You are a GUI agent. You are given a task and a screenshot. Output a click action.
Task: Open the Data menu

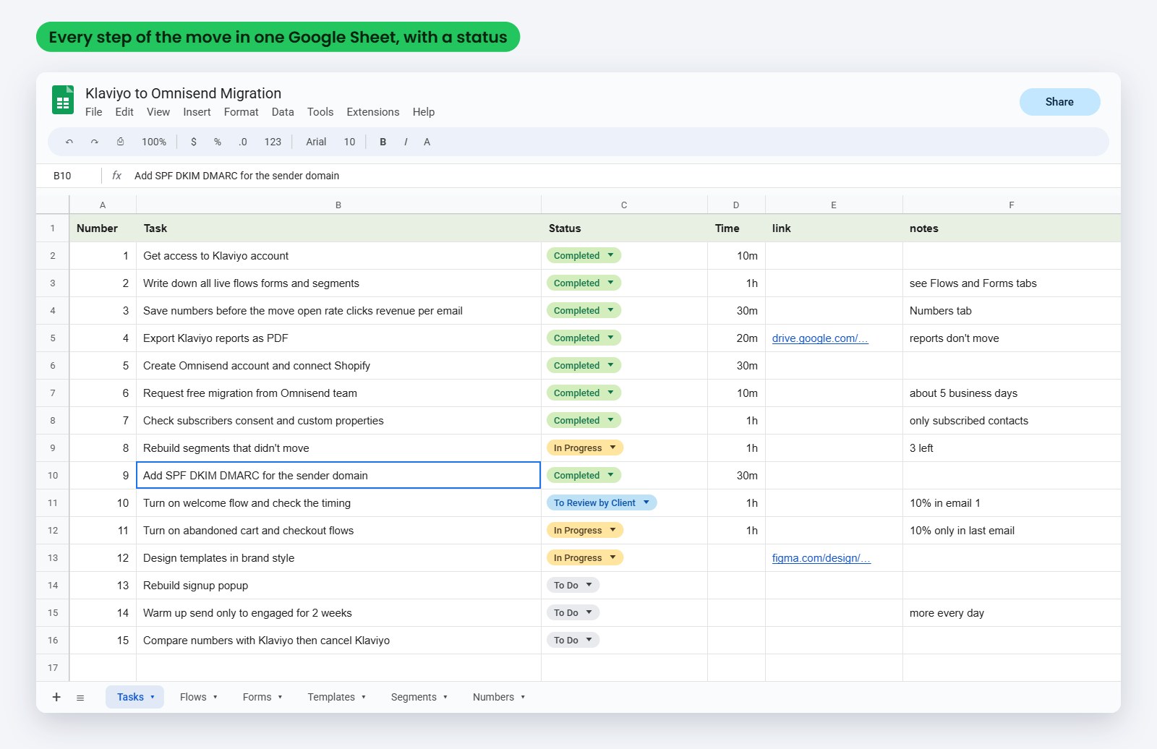(x=283, y=112)
